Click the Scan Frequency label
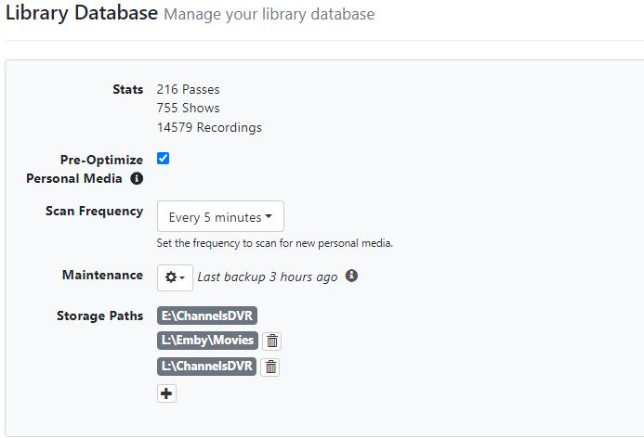Image resolution: width=644 pixels, height=438 pixels. [x=94, y=211]
